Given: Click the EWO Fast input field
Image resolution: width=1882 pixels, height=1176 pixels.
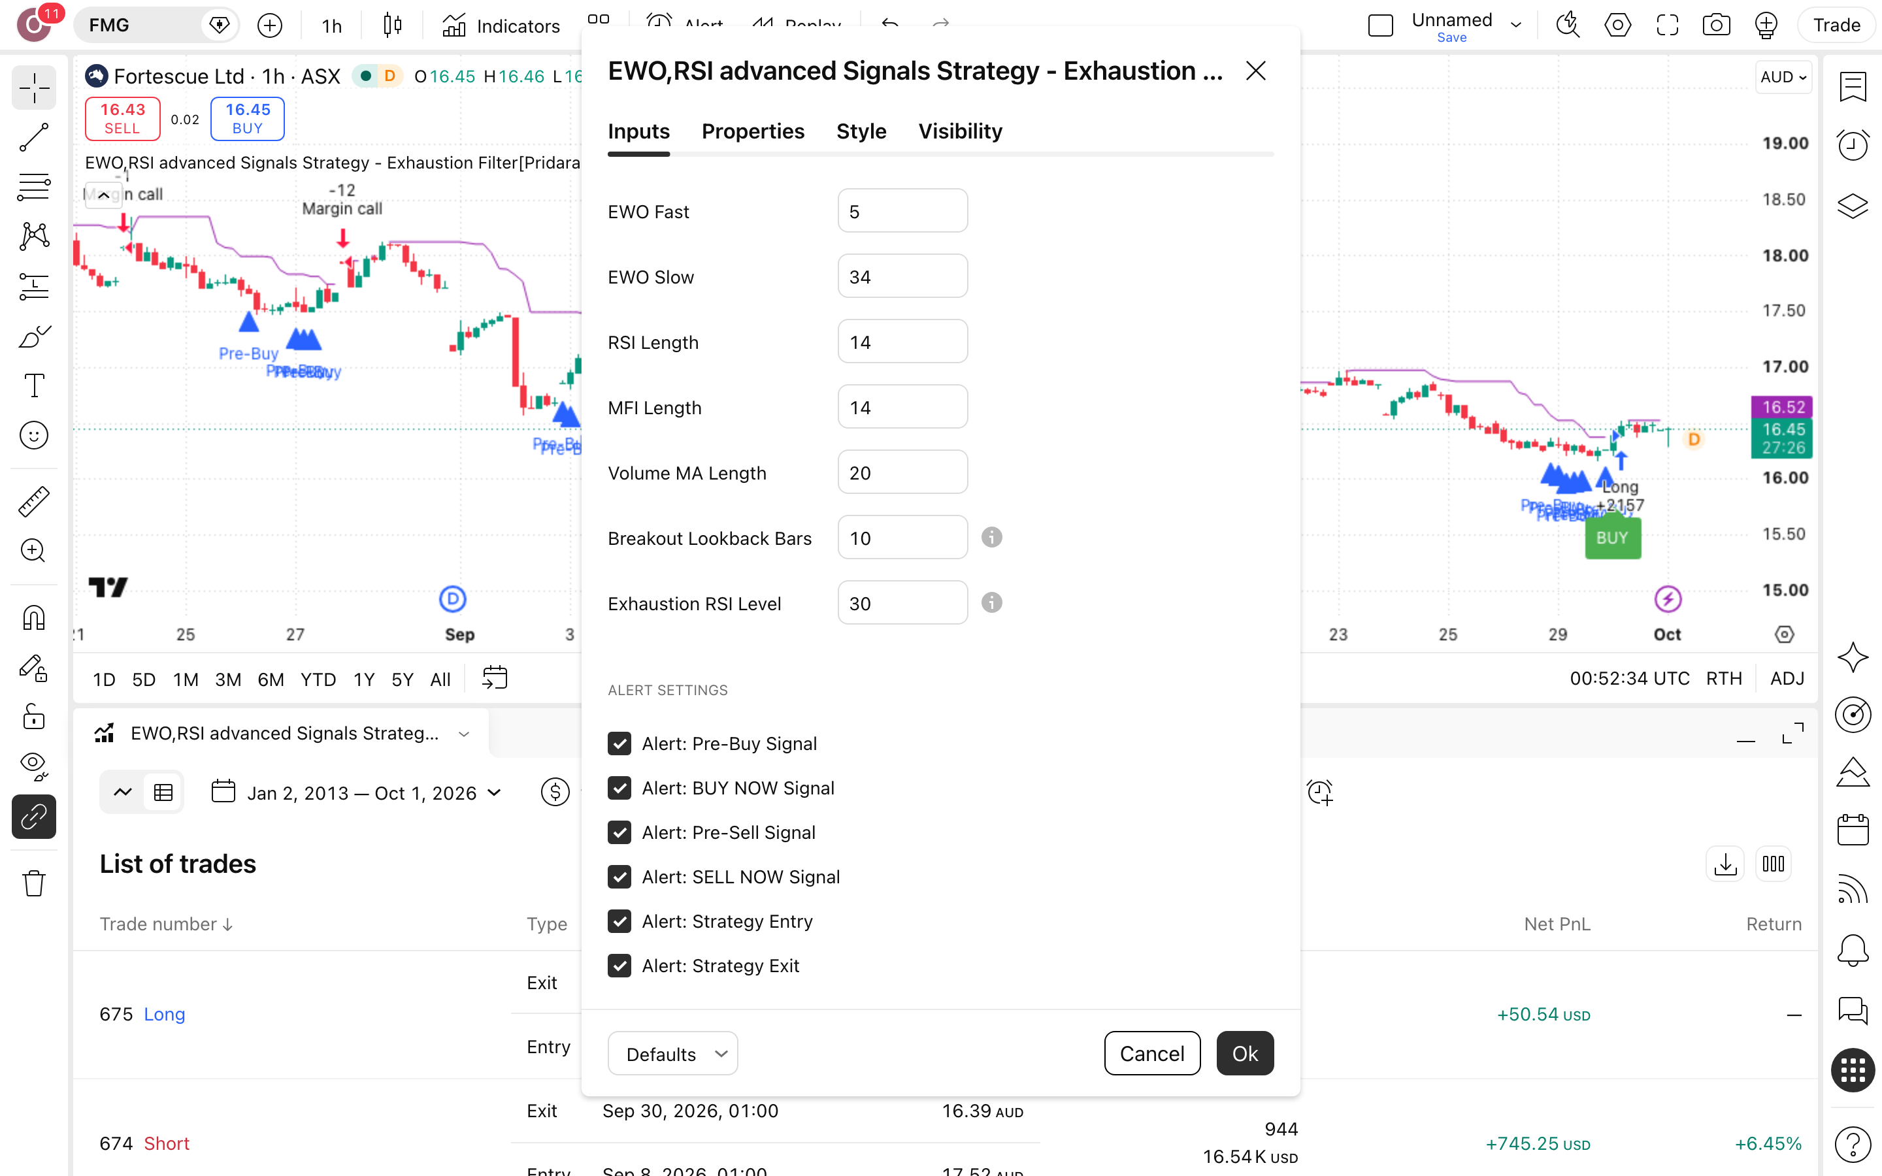Looking at the screenshot, I should (902, 211).
